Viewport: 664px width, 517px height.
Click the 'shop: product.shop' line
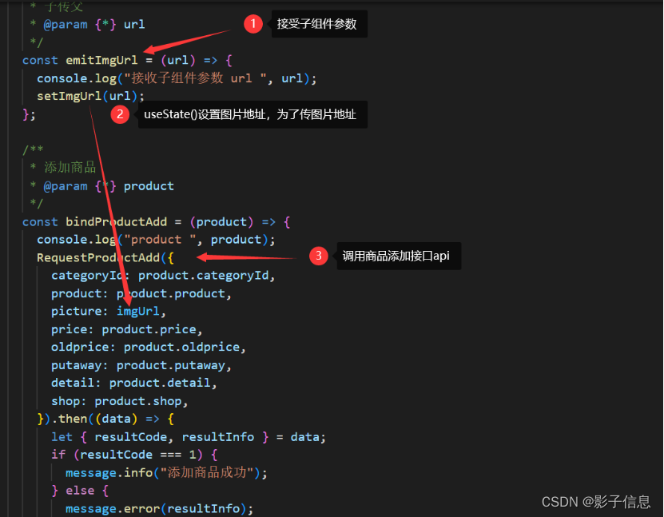click(x=120, y=401)
